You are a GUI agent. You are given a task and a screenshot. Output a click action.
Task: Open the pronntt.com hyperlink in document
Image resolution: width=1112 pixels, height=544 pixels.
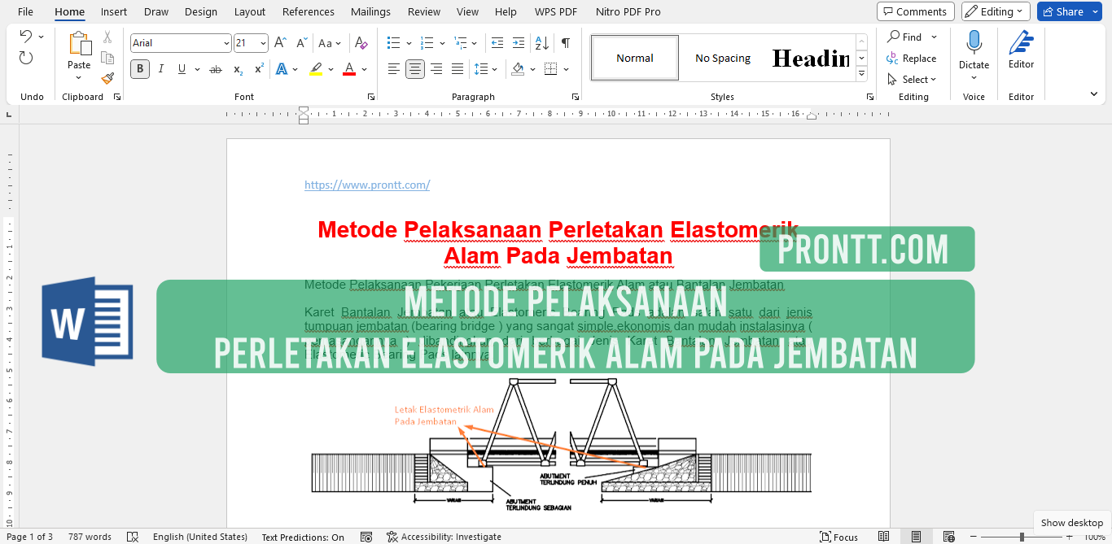pyautogui.click(x=367, y=185)
